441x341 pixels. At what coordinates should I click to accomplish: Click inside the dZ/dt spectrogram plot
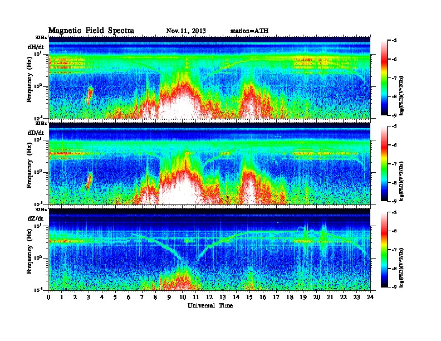[x=209, y=249]
